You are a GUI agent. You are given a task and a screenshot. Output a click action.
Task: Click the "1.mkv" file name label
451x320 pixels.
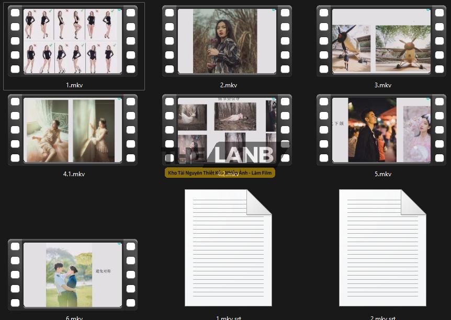point(73,85)
